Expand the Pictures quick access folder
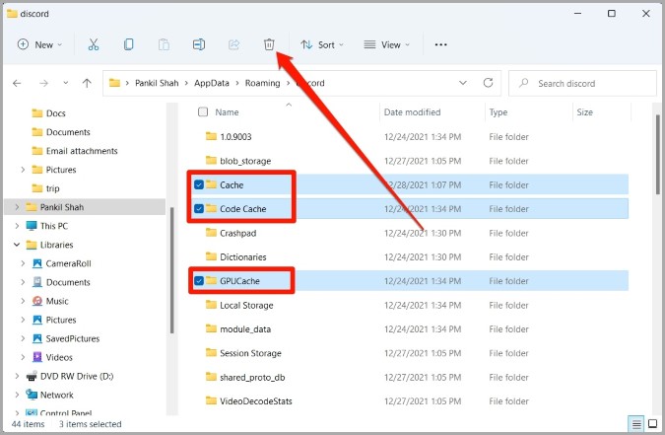 (x=23, y=170)
